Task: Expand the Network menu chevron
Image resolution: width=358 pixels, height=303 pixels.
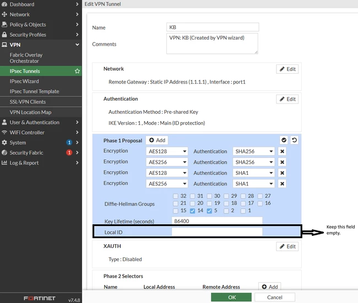Action: (77, 14)
